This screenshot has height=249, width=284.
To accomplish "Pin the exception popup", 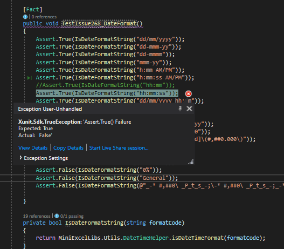I will (180, 109).
